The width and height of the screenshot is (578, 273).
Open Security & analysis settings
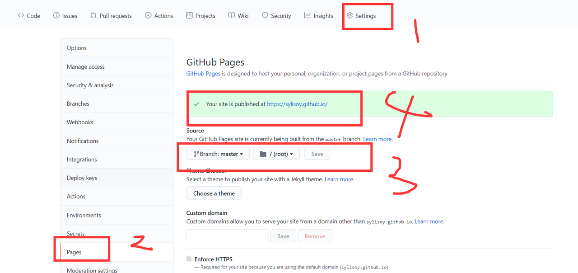click(x=117, y=85)
